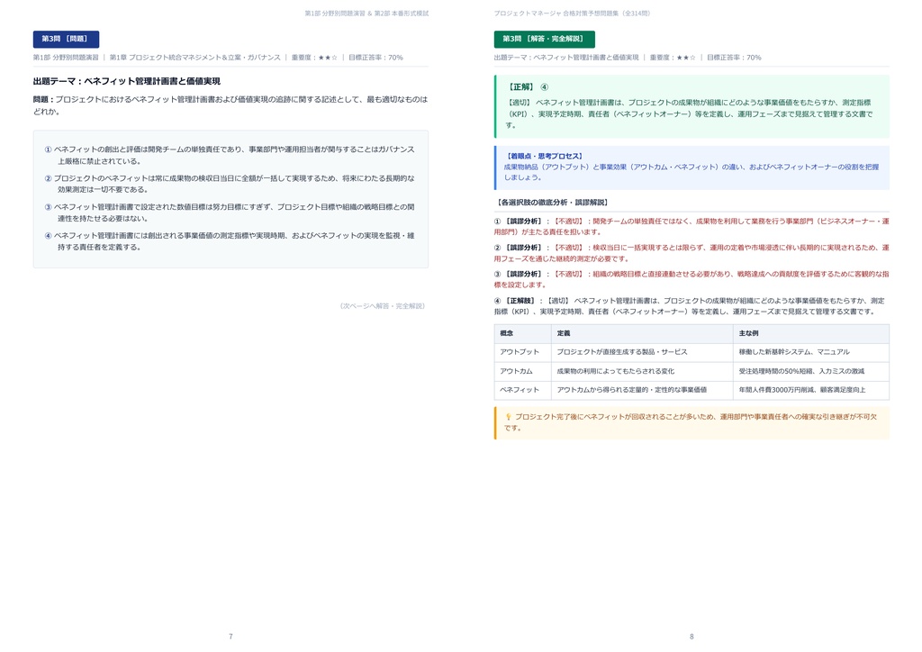Click choice text 'ベネフィットの創出と評価は開発チームの単独責任'
Screen dimensions: 922x652
pos(235,155)
